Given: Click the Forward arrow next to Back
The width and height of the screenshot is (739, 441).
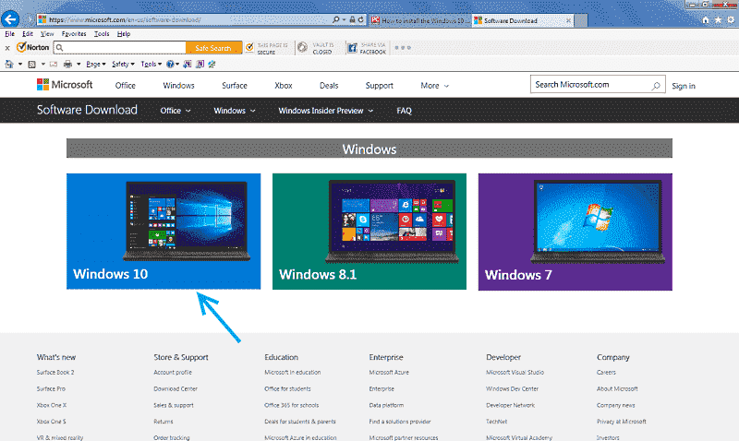Looking at the screenshot, I should click(x=29, y=19).
